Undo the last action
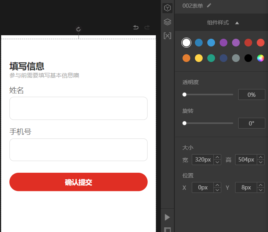Viewport: 268px width, 232px height. click(136, 27)
